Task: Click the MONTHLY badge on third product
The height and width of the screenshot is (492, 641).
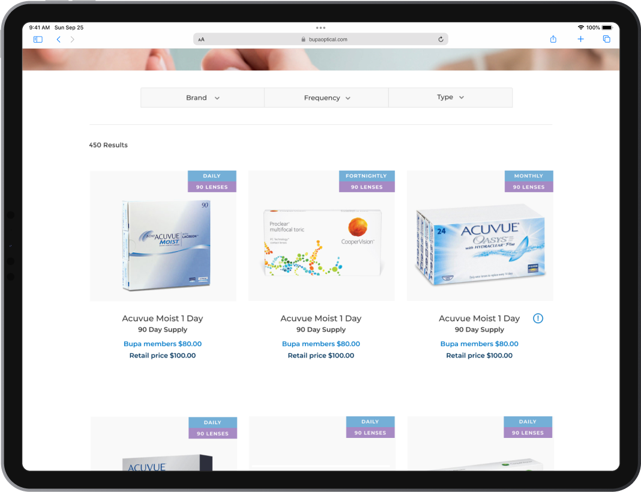Action: tap(529, 176)
